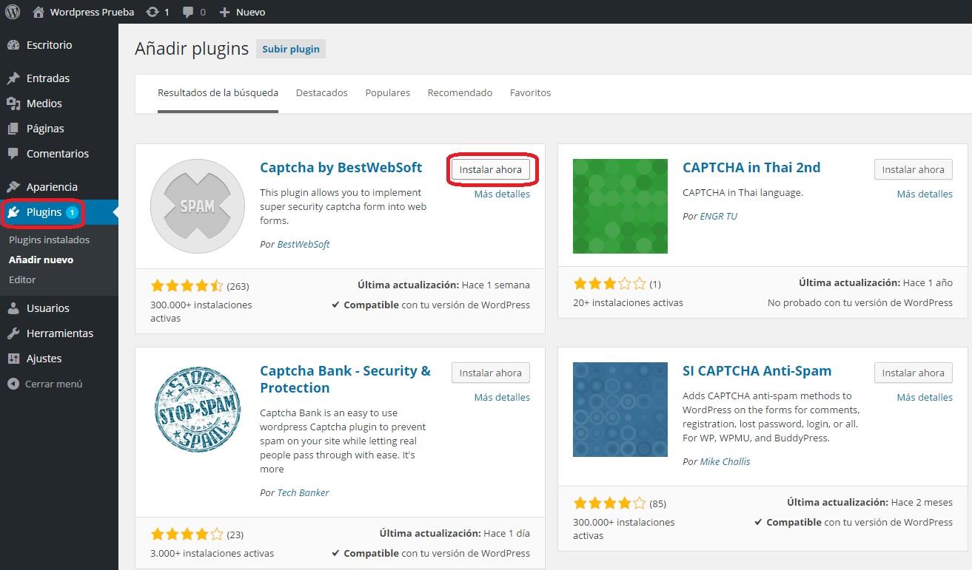Open Más detalles for SI CAPTCHA Anti-Spam
Screen dimensions: 972x570
click(925, 398)
